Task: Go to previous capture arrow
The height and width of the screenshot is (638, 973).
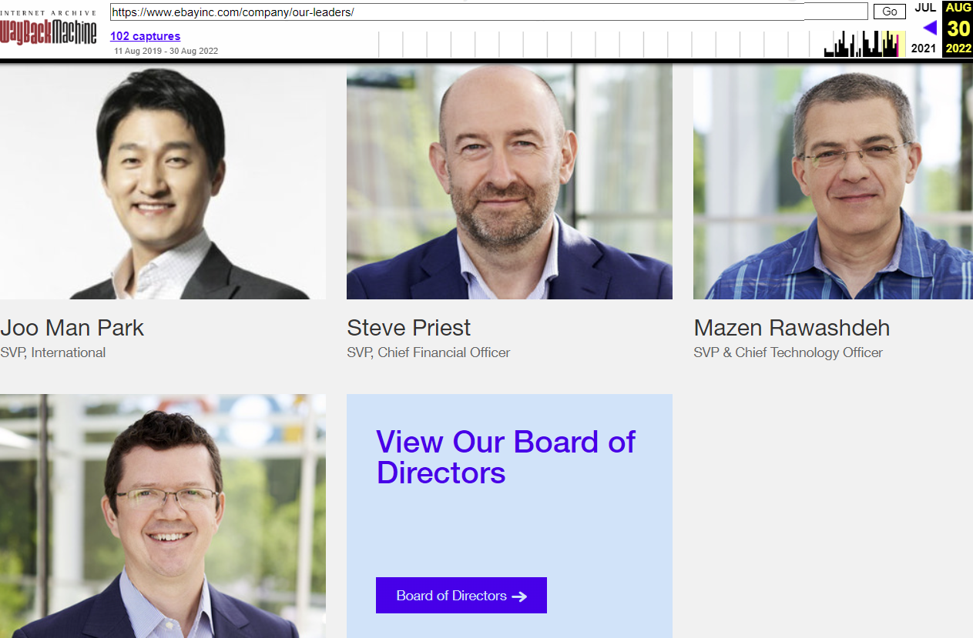Action: pos(930,28)
